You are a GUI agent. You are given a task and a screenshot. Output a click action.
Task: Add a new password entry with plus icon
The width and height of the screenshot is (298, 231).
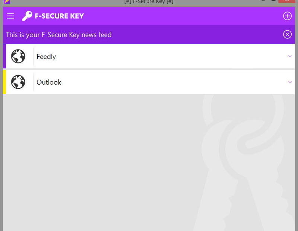(287, 16)
